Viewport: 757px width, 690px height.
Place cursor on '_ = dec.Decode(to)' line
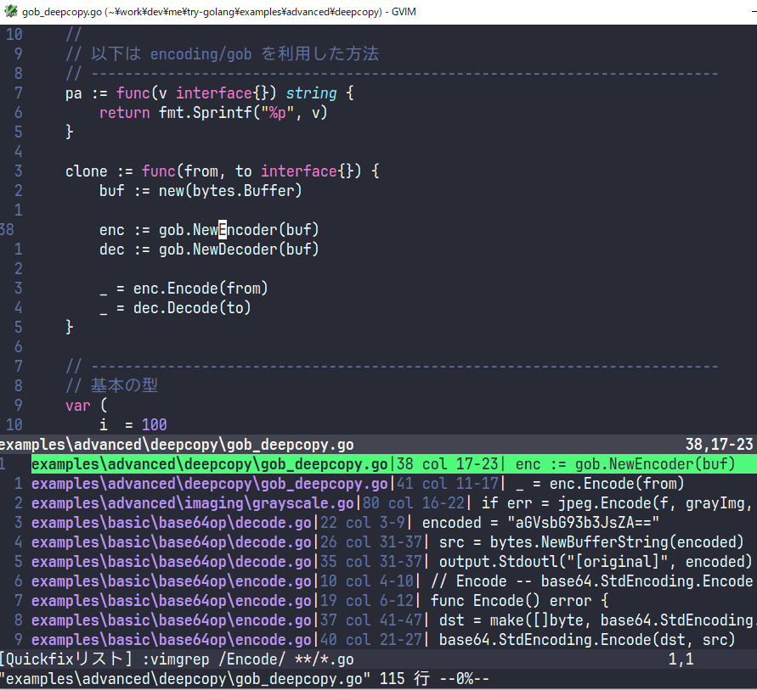click(175, 307)
